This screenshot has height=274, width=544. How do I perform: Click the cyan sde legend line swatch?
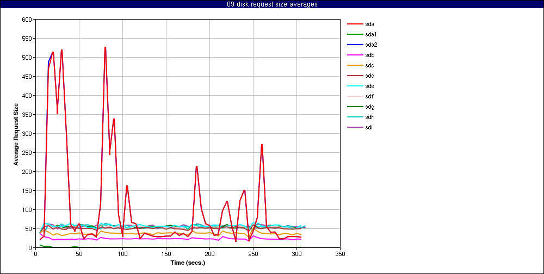(355, 86)
